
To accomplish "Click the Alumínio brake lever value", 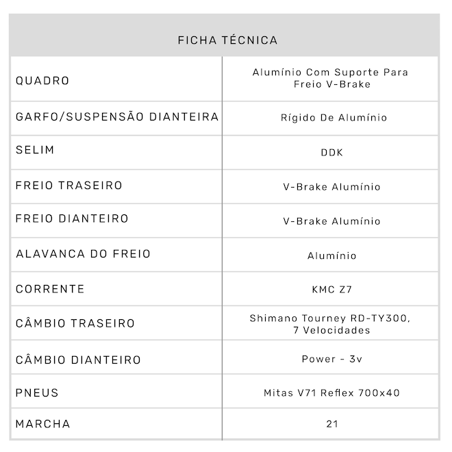I will click(x=331, y=256).
